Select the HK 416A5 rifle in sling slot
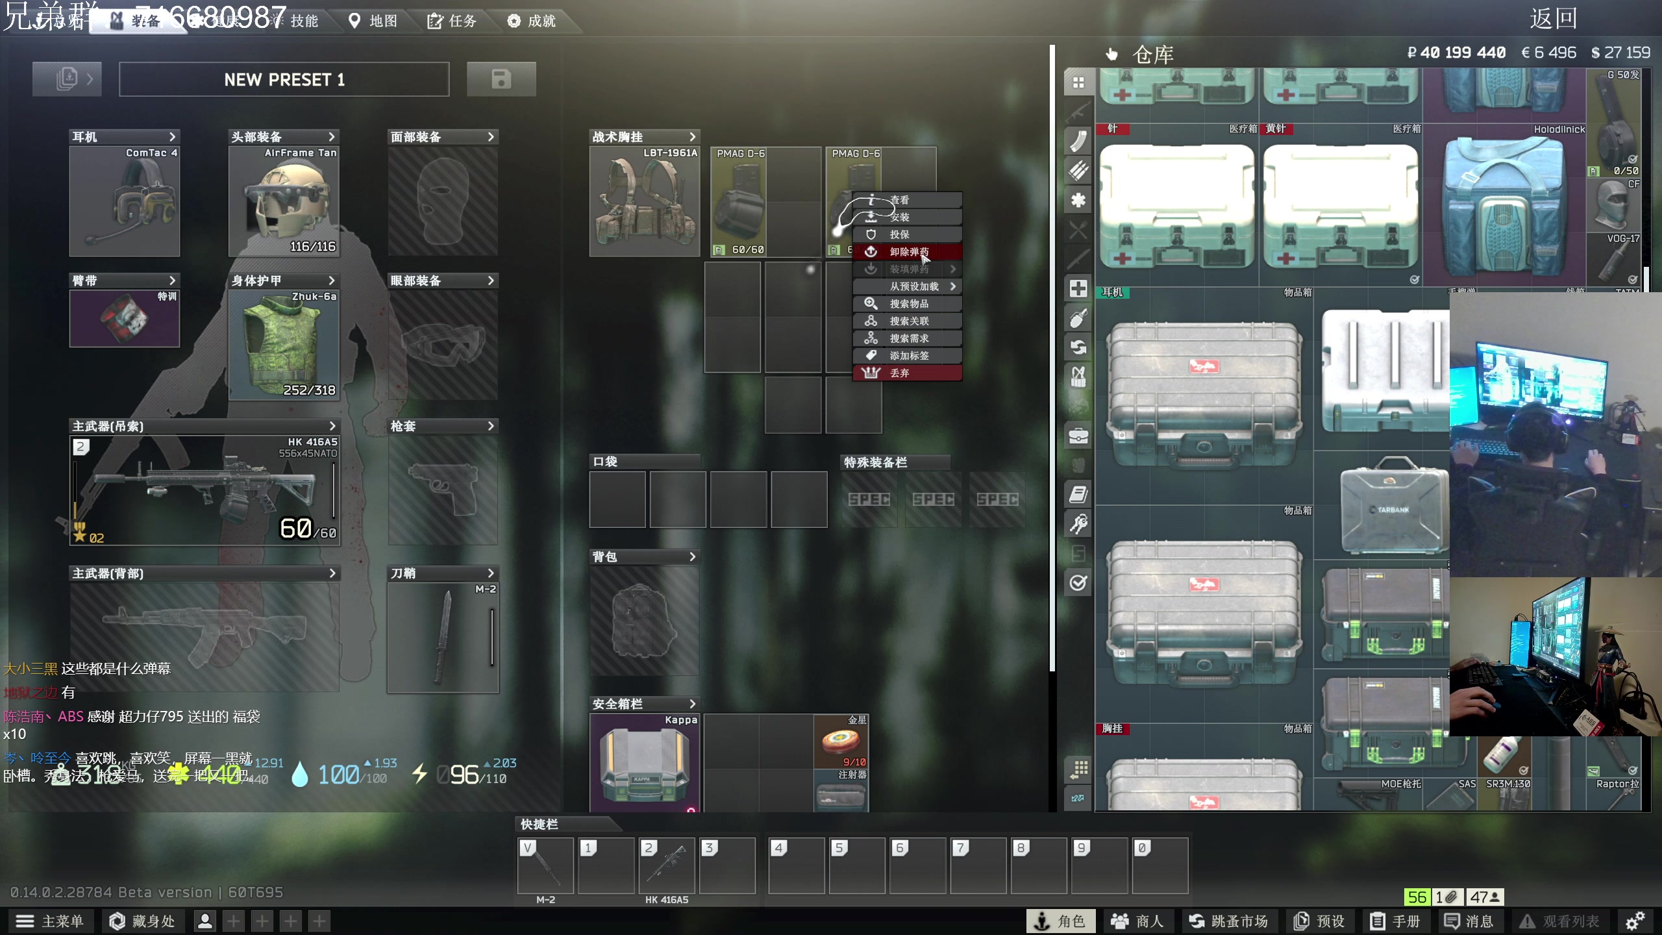Viewport: 1662px width, 935px height. (205, 490)
